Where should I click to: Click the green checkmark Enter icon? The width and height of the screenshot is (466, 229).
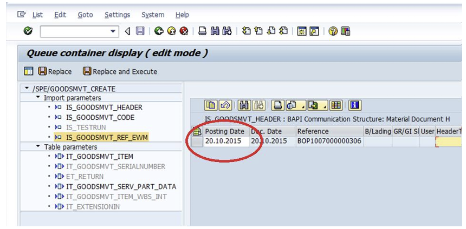(x=28, y=31)
